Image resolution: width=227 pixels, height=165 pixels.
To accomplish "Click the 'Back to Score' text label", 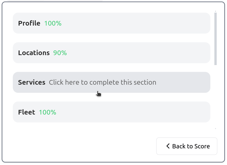I will click(x=191, y=146).
